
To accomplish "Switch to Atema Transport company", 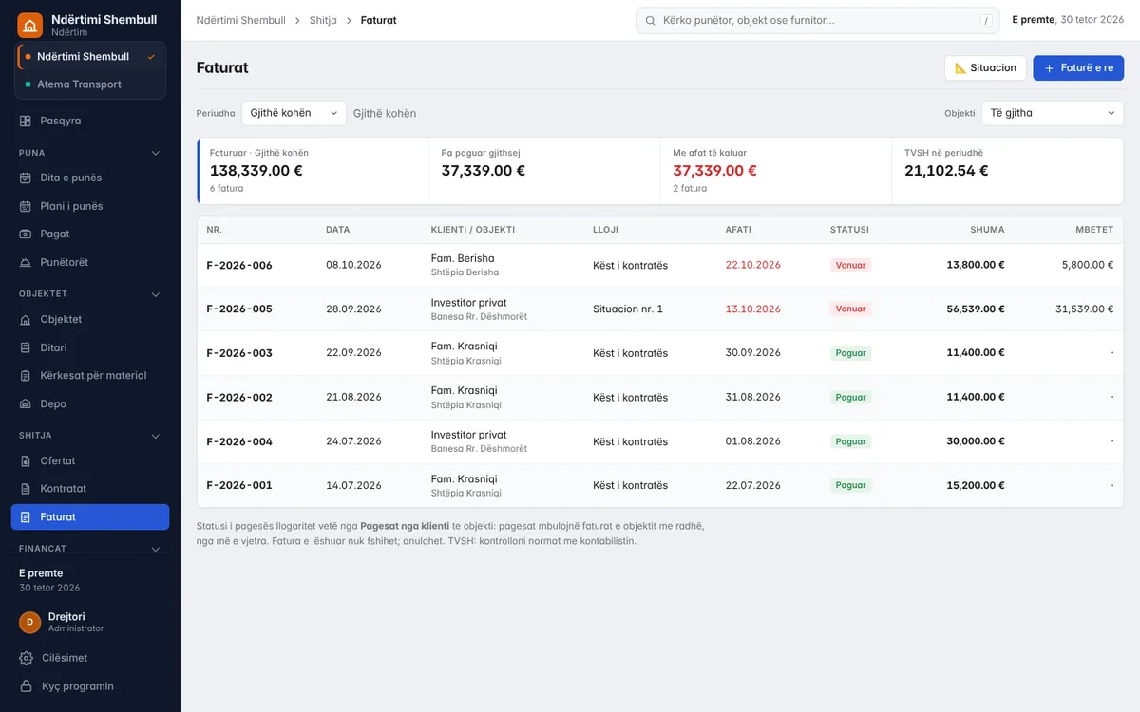I will [90, 84].
